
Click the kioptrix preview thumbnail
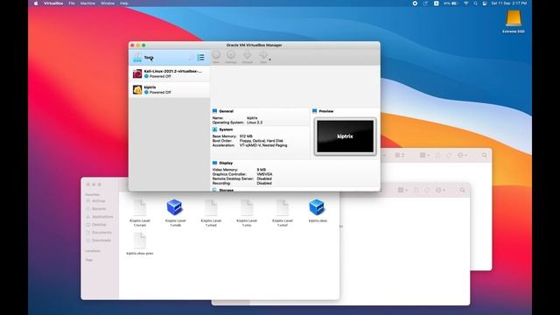345,136
